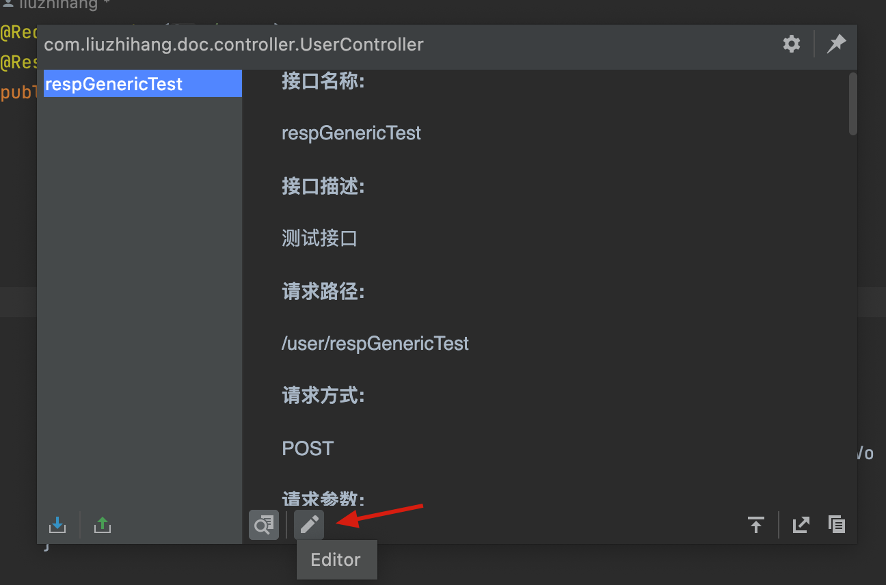
Task: Click the blue download arrow icon
Action: point(58,525)
